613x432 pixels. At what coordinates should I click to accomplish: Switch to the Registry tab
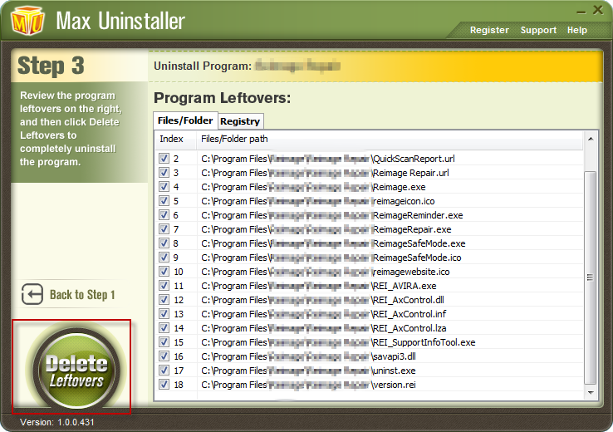pos(240,121)
